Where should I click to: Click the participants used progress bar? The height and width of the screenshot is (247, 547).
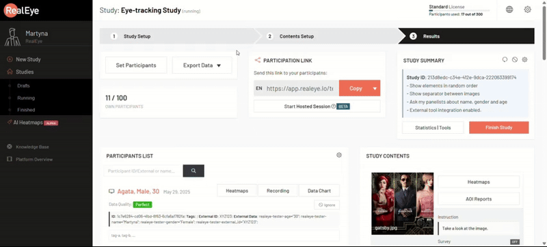tap(459, 11)
